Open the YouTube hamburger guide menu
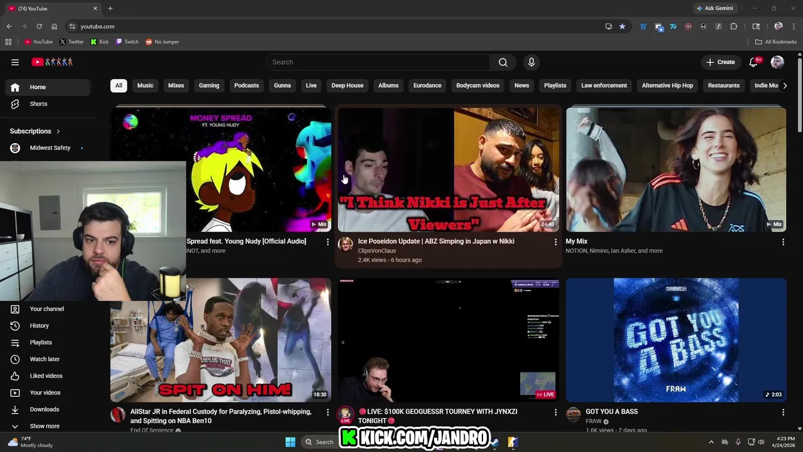The height and width of the screenshot is (452, 803). (15, 62)
